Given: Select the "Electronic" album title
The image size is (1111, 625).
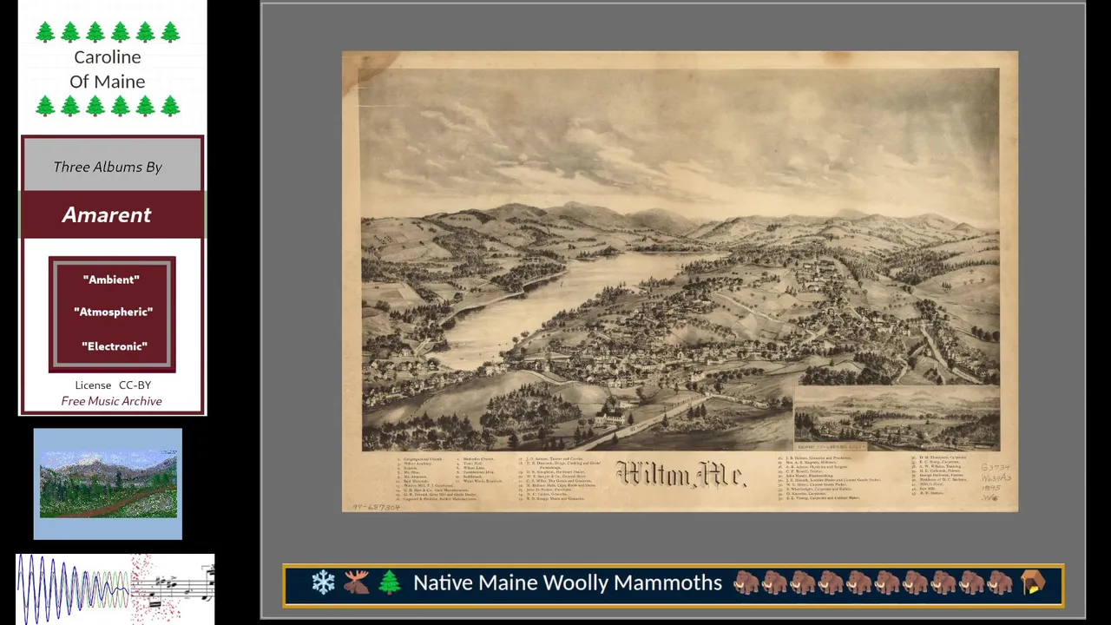Looking at the screenshot, I should [114, 346].
